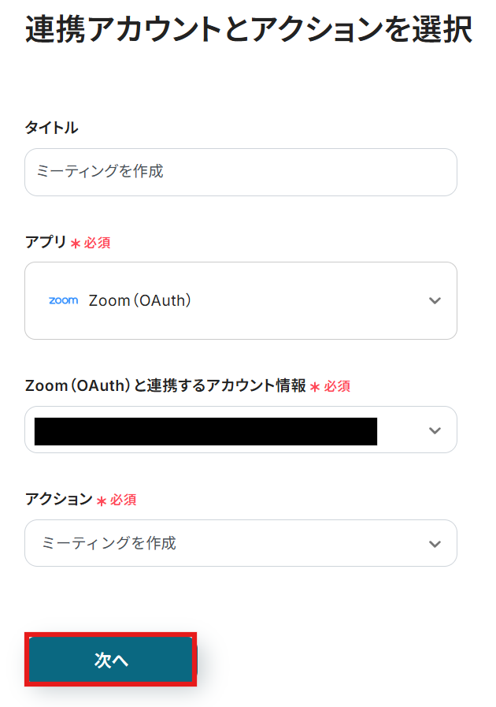Click the 必須 marker beside アクション
Screen dimensions: 496x707
tap(124, 500)
